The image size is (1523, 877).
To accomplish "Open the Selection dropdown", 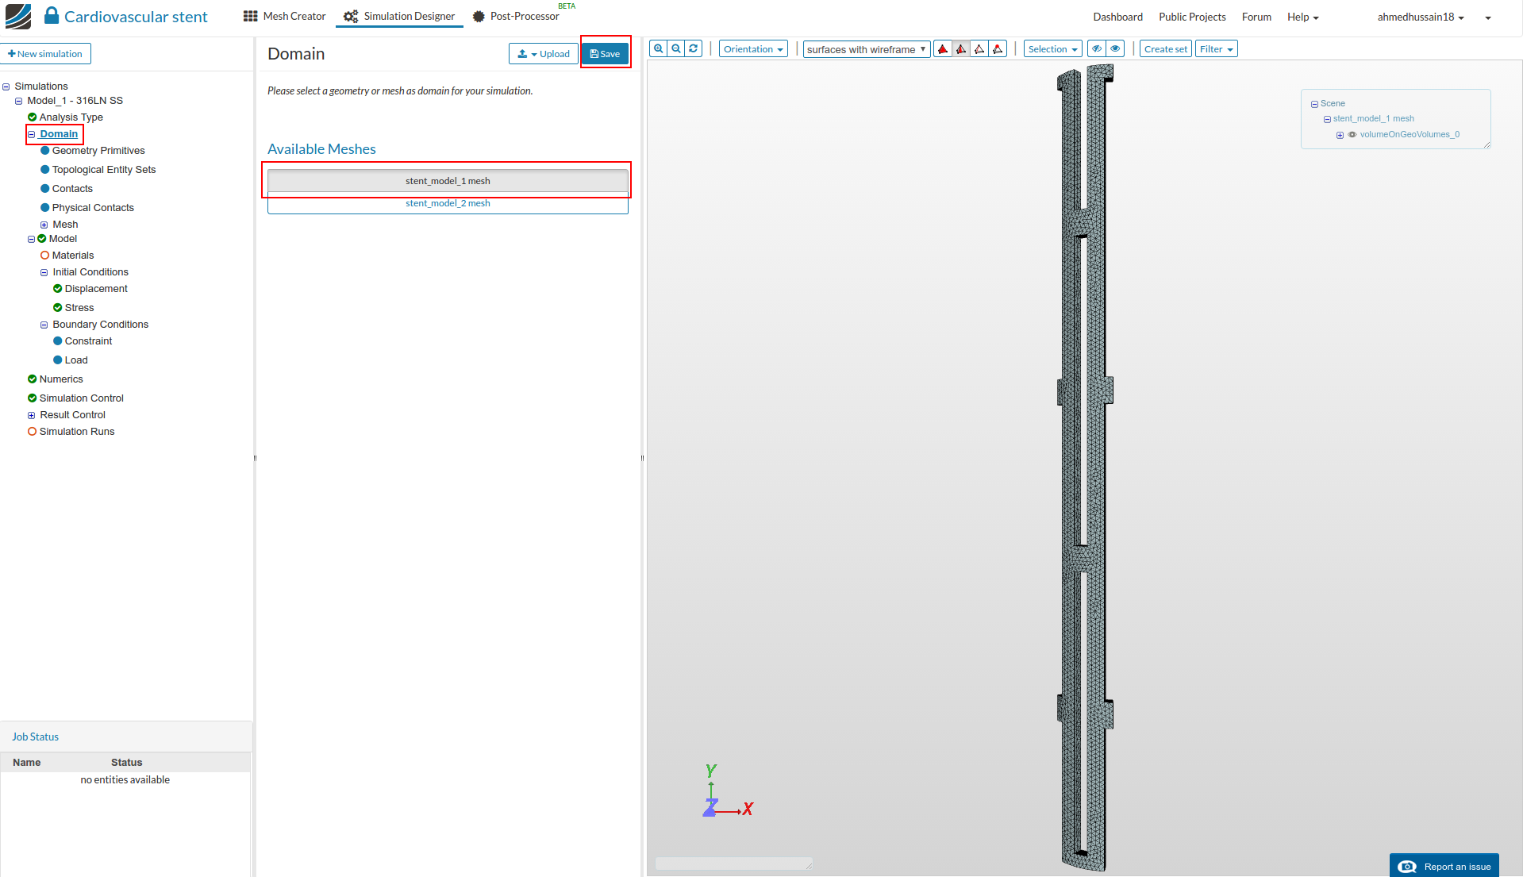I will (x=1052, y=49).
